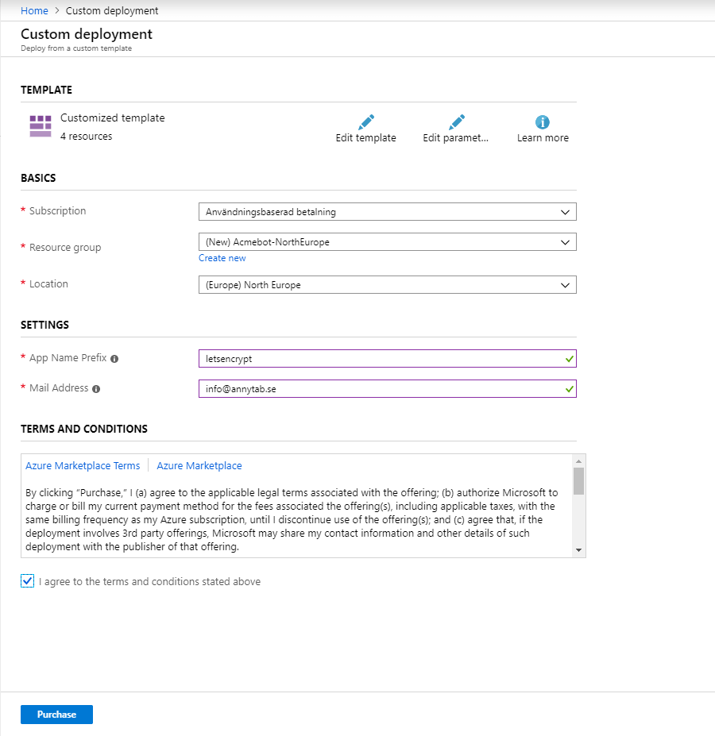Viewport: 715px width, 736px height.
Task: Open the Azure Marketplace Terms link
Action: pos(83,465)
